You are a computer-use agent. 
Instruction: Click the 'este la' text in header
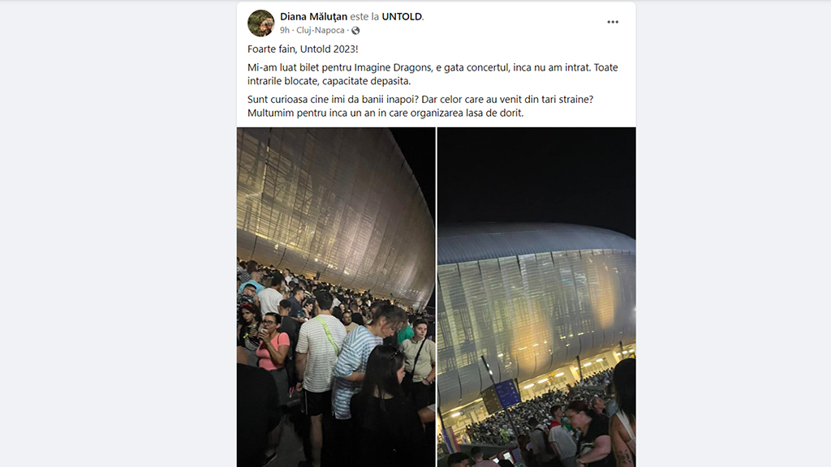[364, 16]
